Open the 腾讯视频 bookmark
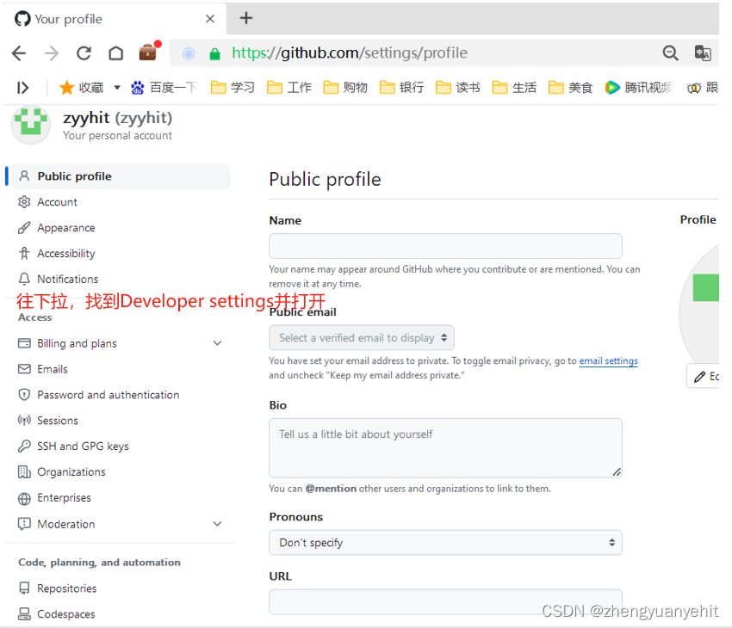Image resolution: width=732 pixels, height=628 pixels. pyautogui.click(x=639, y=87)
